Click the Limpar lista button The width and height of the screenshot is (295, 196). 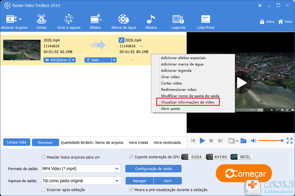click(17, 142)
